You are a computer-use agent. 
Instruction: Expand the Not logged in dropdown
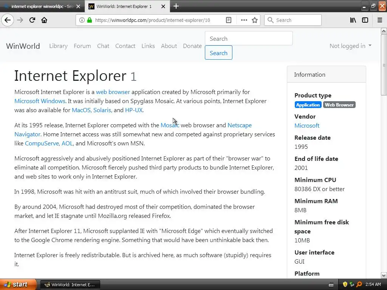point(350,46)
